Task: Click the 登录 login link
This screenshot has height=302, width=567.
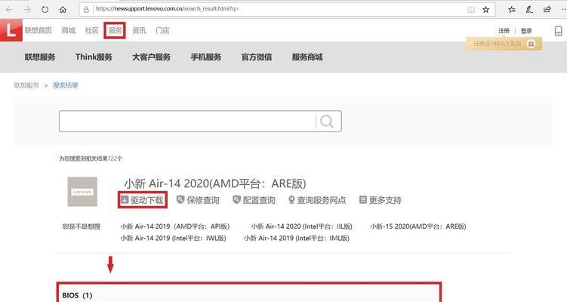Action: [x=526, y=31]
